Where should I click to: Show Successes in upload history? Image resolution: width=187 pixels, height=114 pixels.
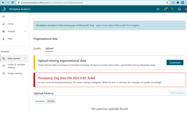pyautogui.click(x=40, y=101)
